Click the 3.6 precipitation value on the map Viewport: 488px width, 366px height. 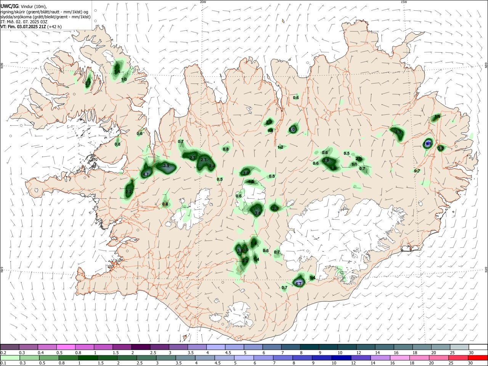tap(257, 213)
